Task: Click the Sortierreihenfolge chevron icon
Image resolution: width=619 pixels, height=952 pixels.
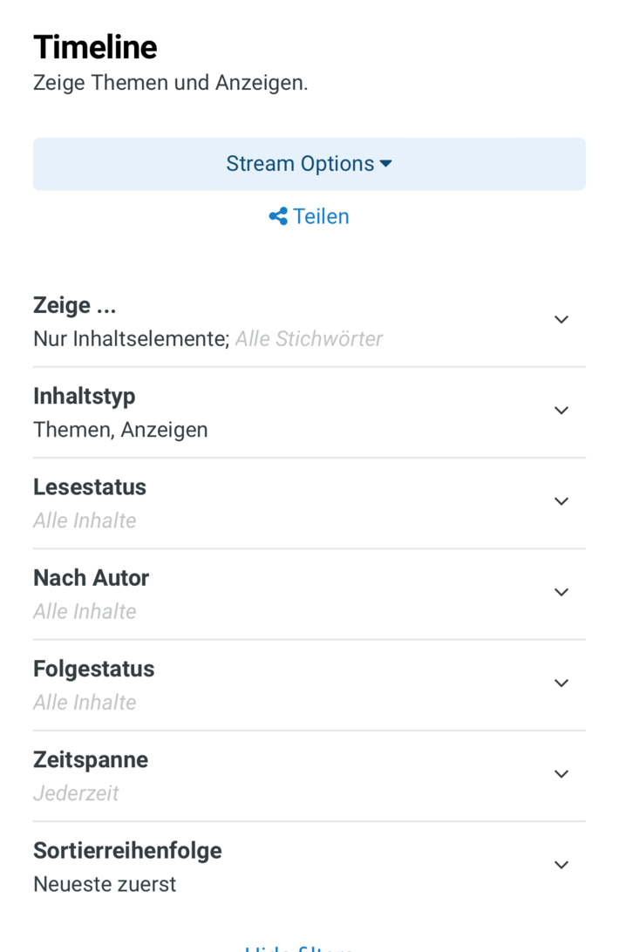Action: click(x=561, y=865)
